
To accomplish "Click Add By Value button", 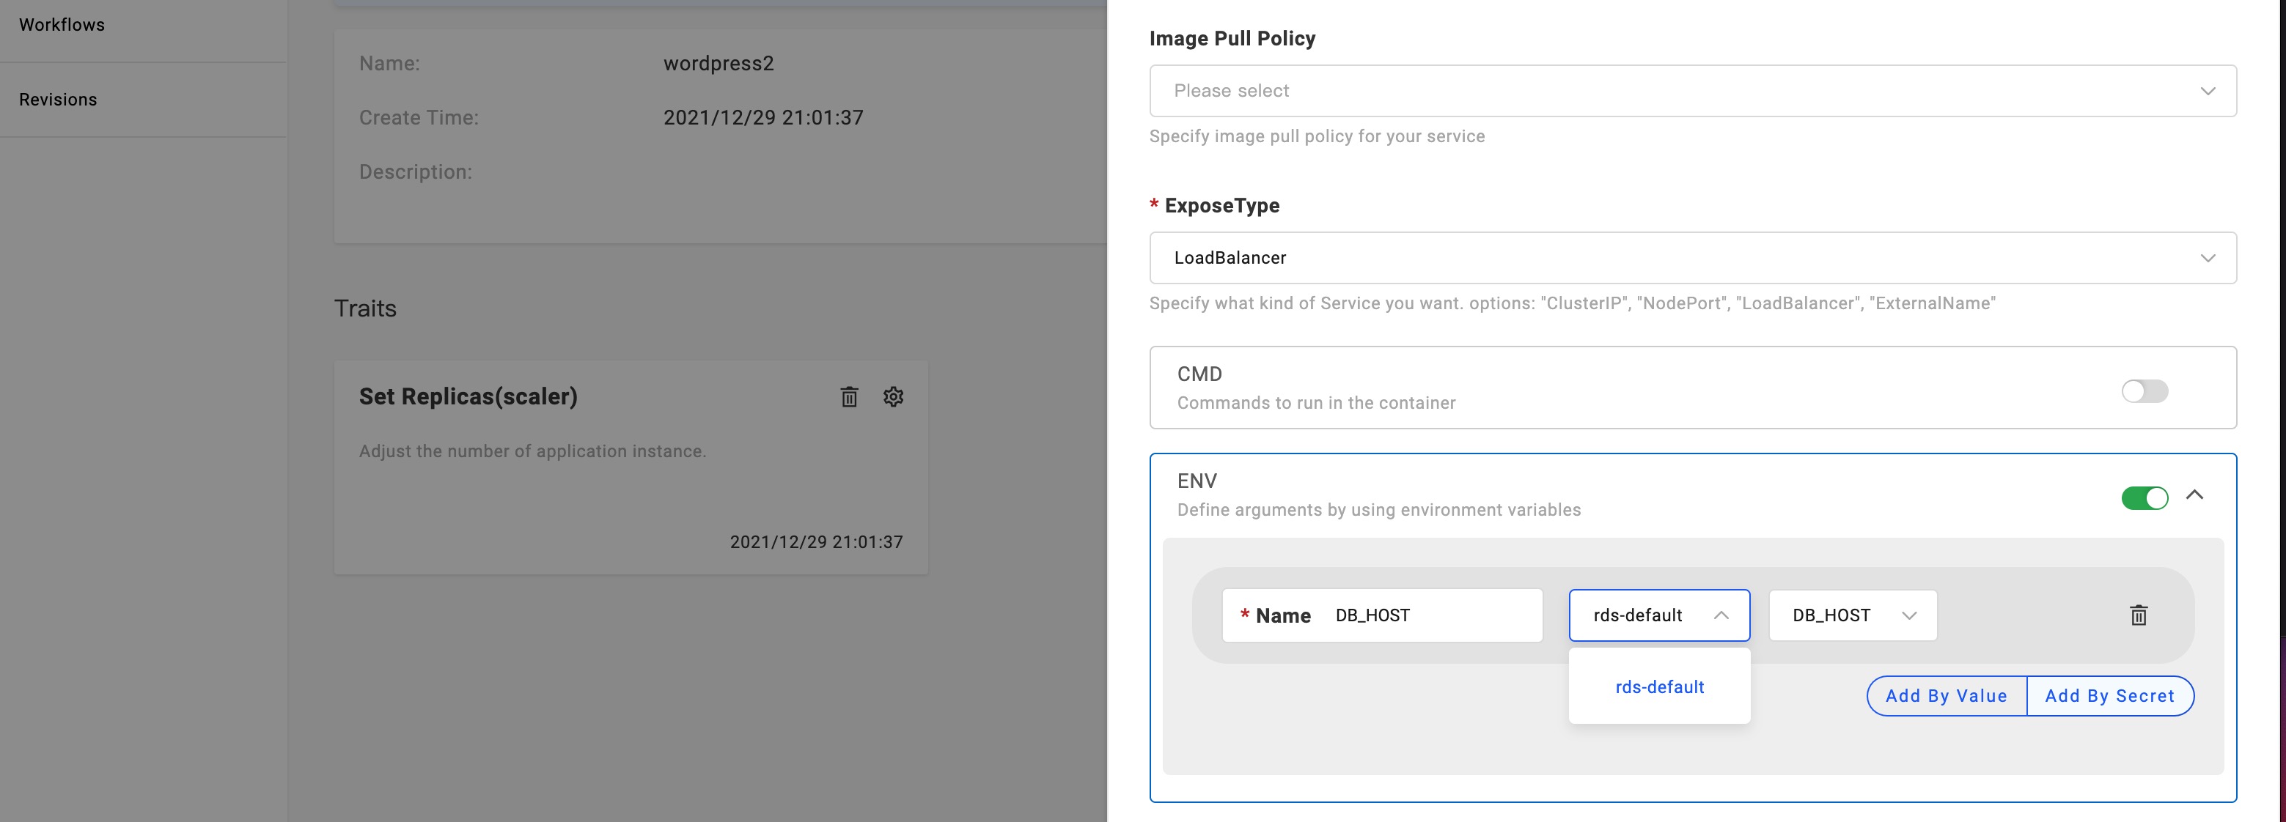I will click(x=1945, y=696).
